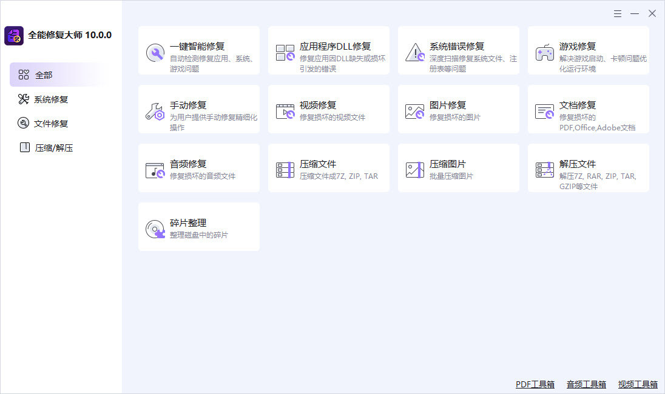Click the 压缩图片 title
Screen dimensions: 665x394
[448, 164]
